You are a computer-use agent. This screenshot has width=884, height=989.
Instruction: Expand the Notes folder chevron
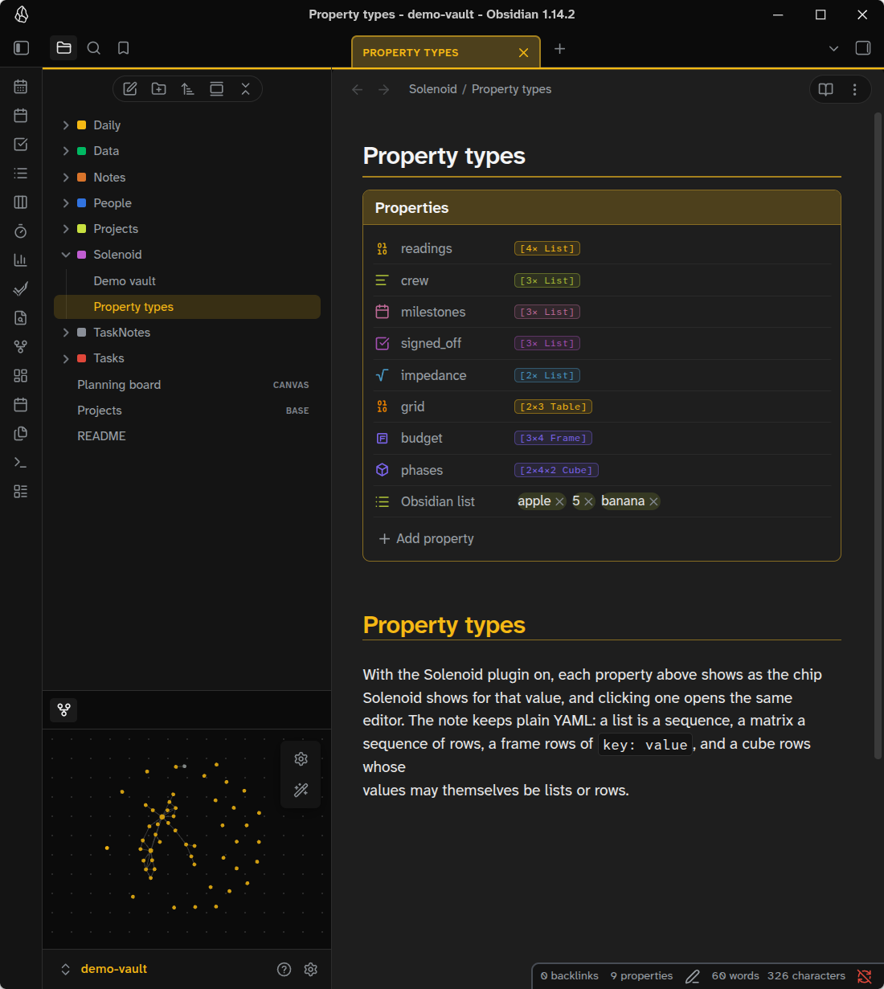pyautogui.click(x=66, y=178)
